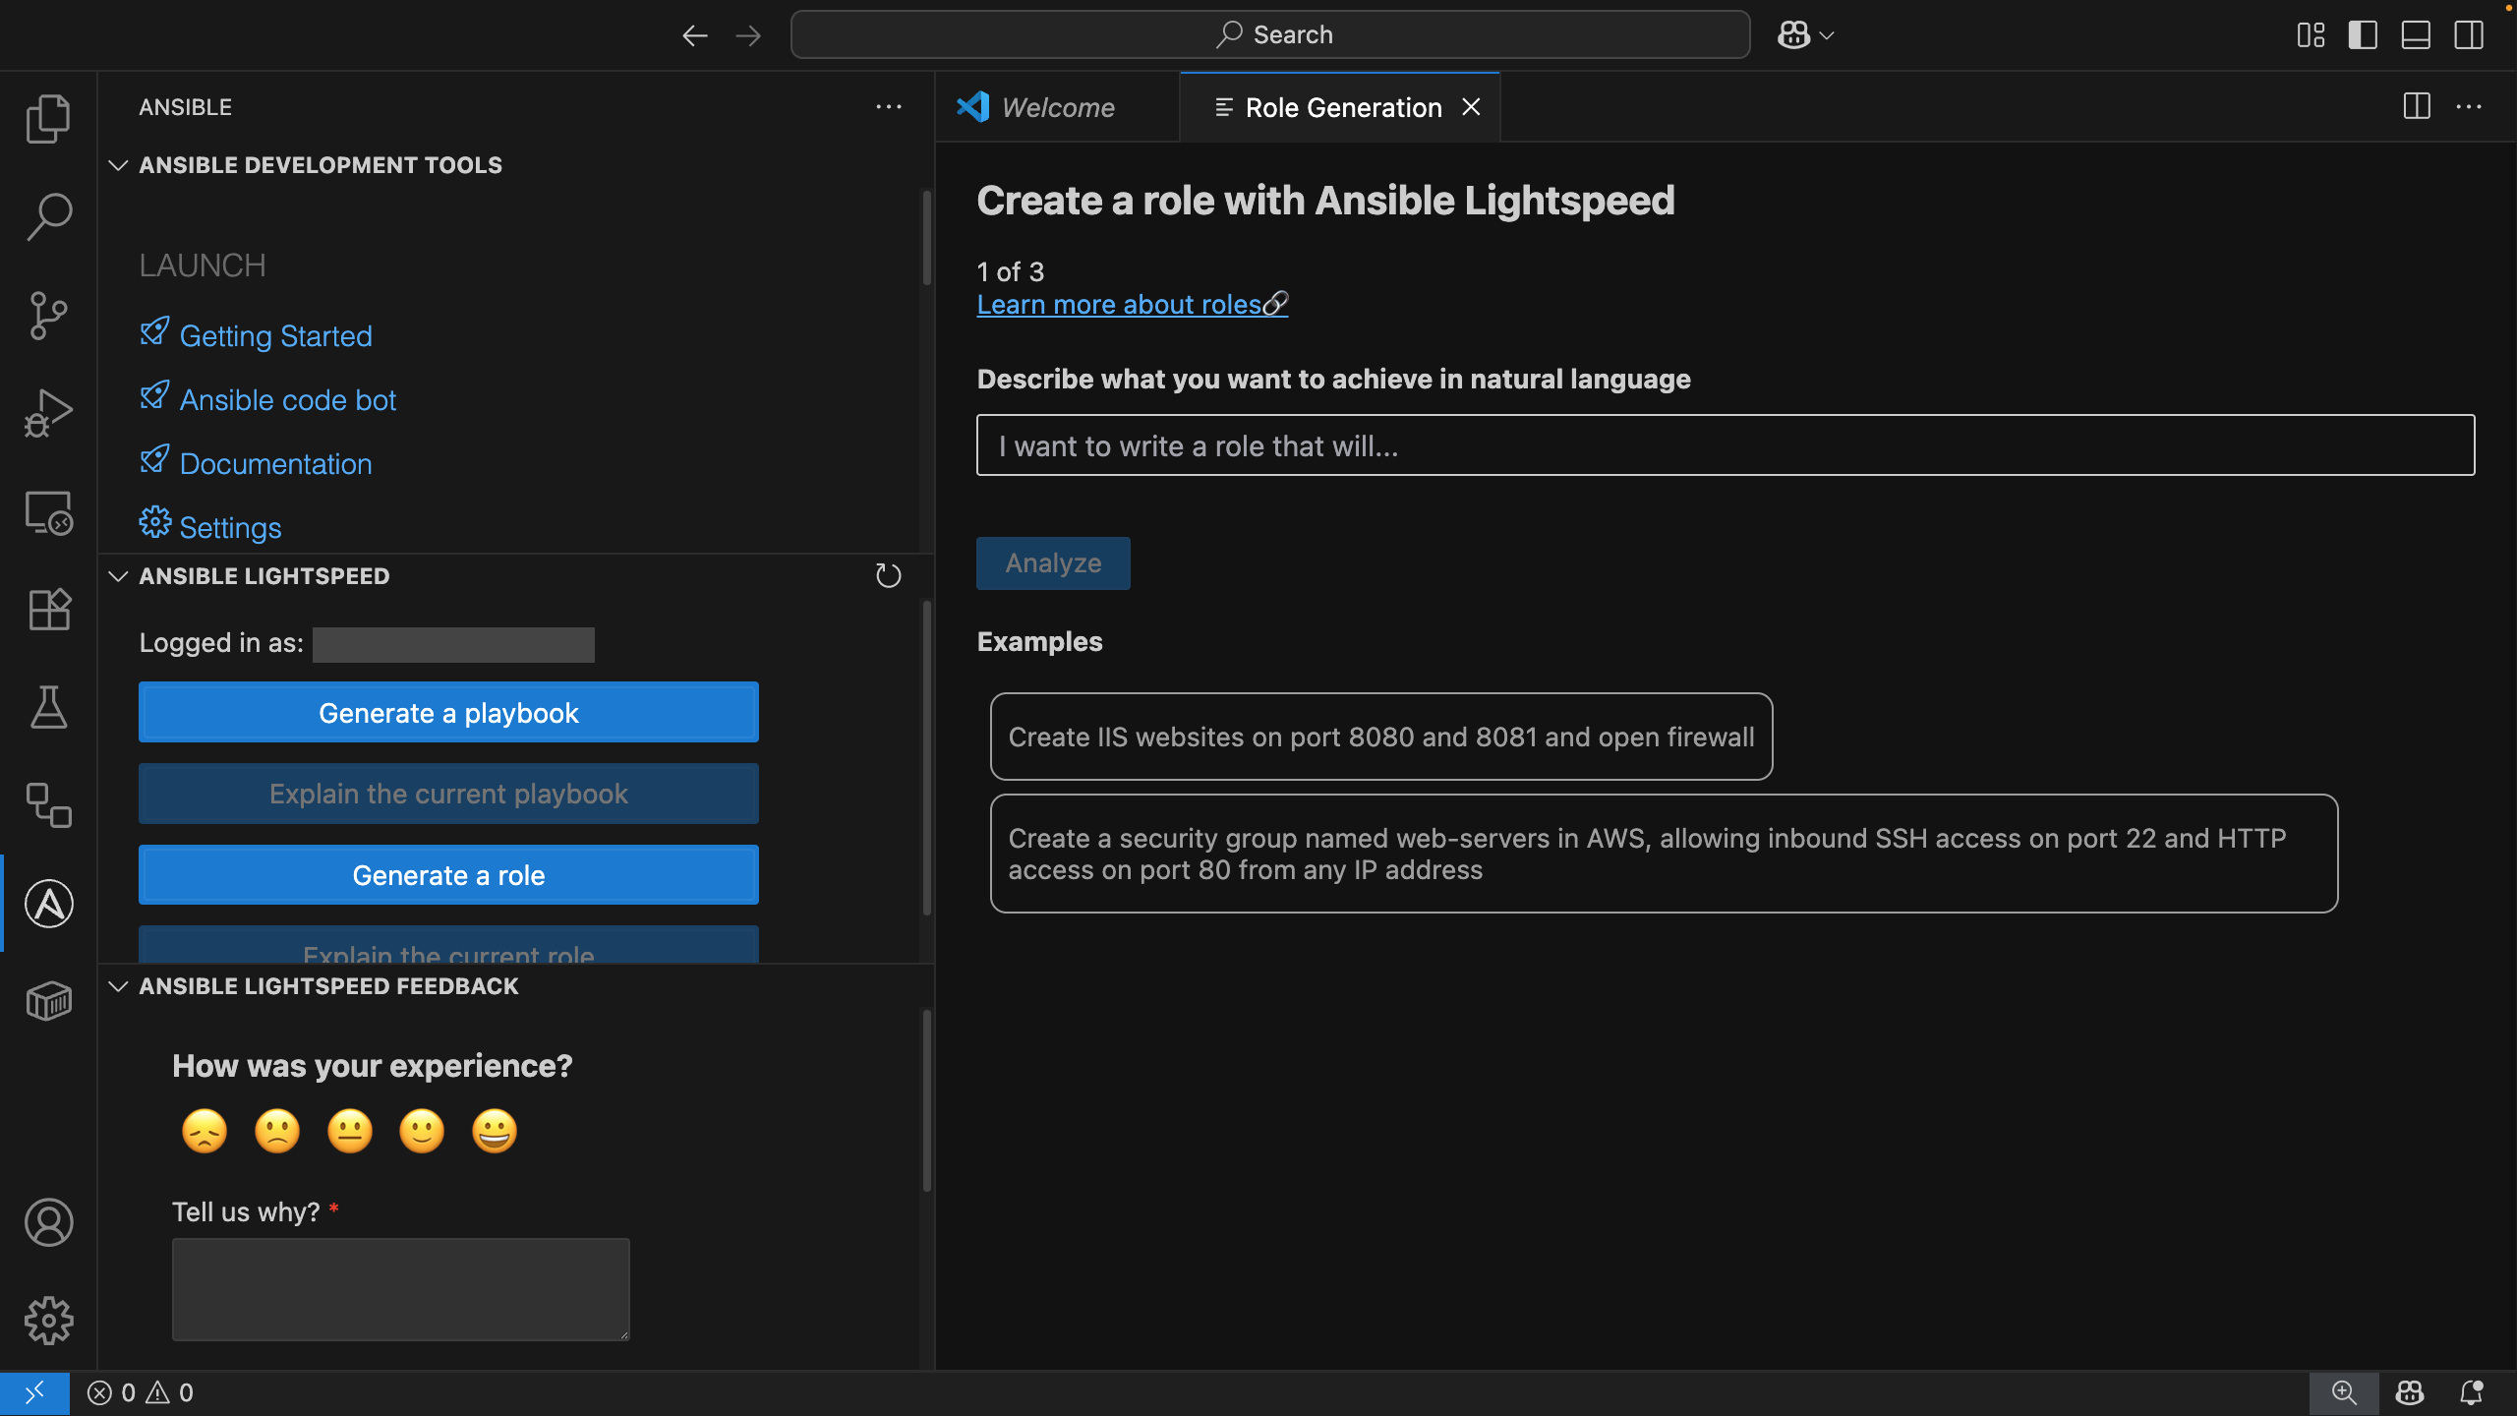Screen dimensions: 2517x1416
Task: Toggle the bottom panel visibility
Action: (2416, 34)
